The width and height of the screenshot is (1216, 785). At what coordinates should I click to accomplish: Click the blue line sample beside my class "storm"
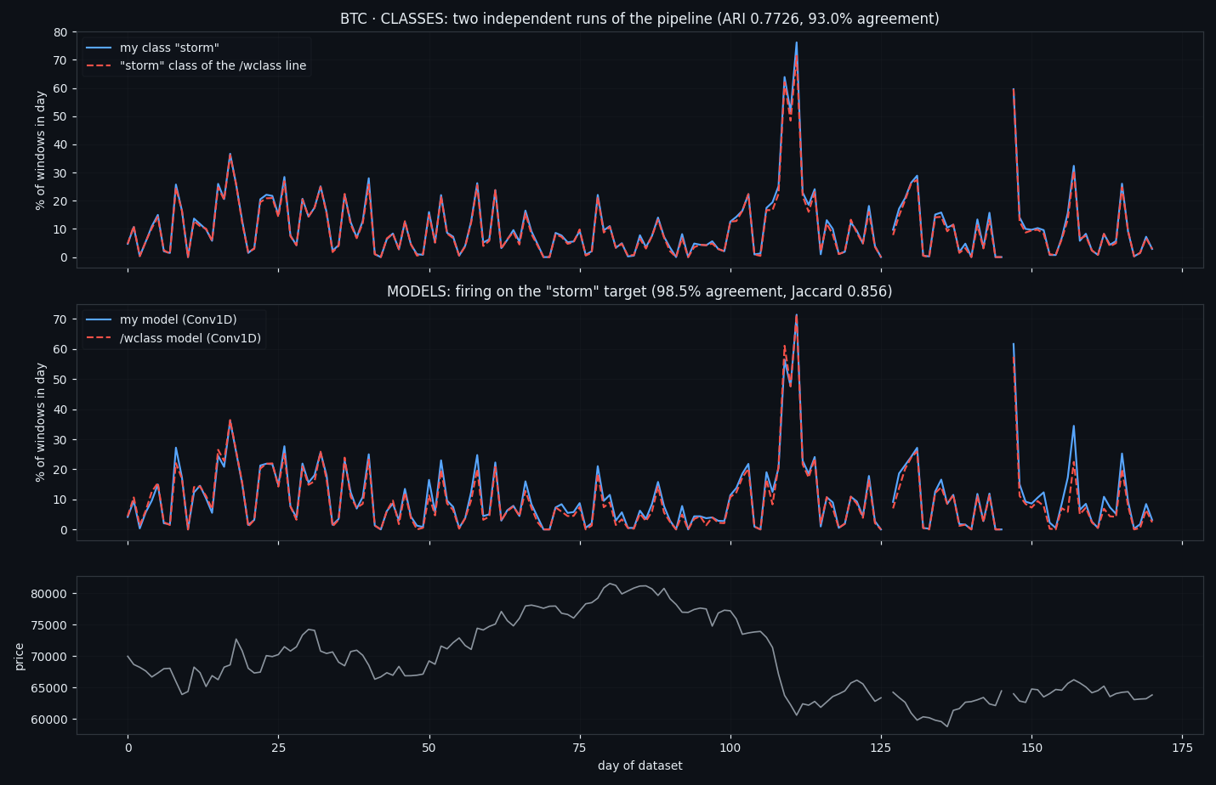point(99,48)
